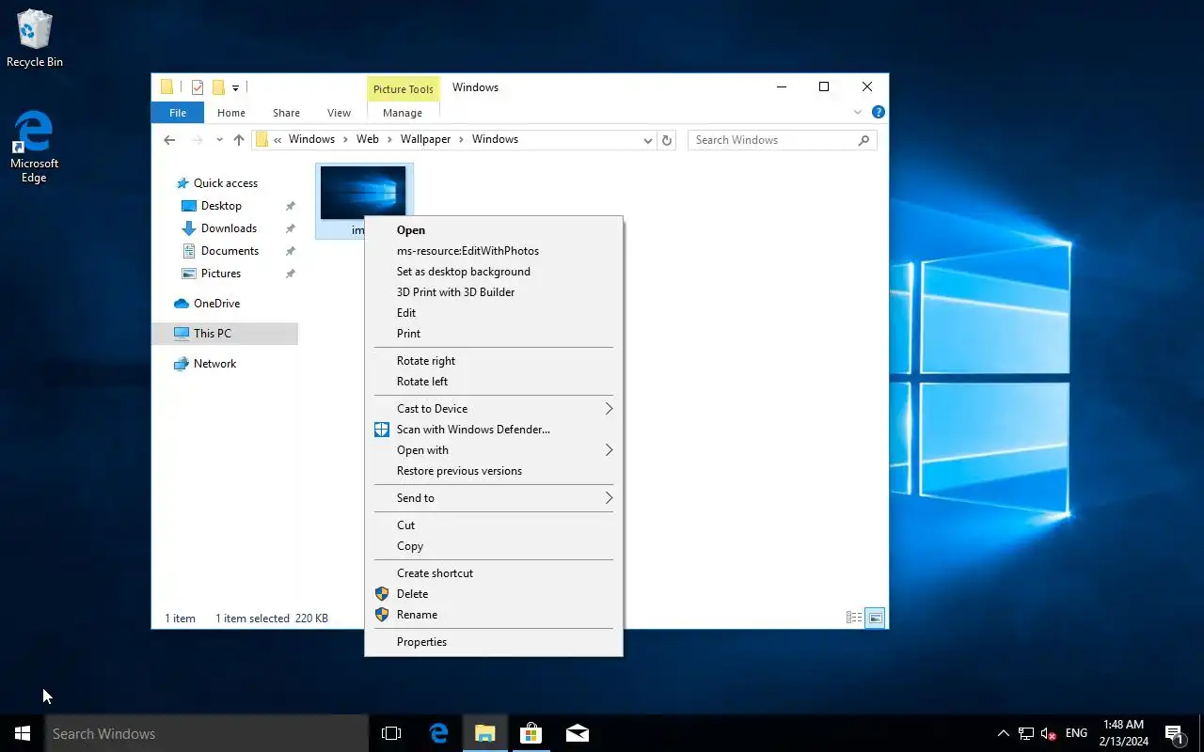Click Web in the address path
This screenshot has height=752, width=1204.
tap(367, 139)
